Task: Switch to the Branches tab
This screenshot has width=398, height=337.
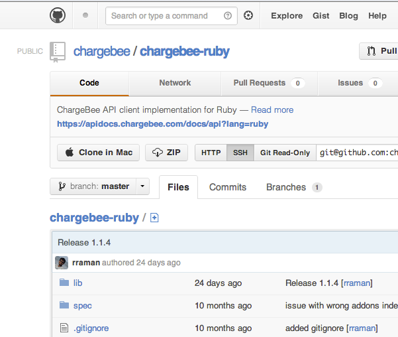Action: coord(294,187)
